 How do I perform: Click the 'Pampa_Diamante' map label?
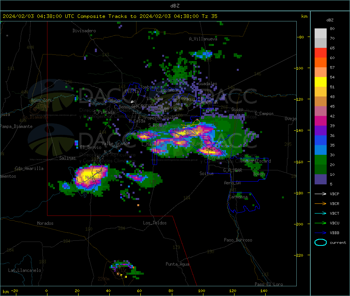click(16, 126)
